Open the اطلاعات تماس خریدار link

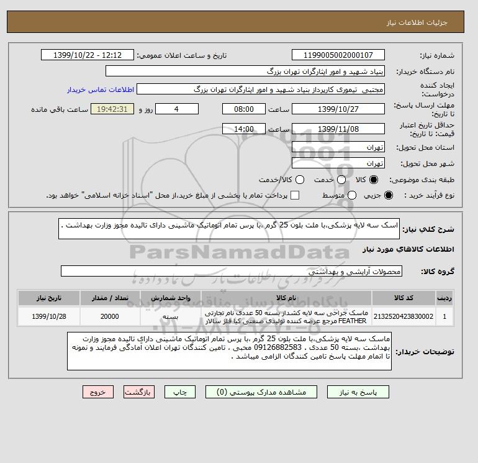101,89
